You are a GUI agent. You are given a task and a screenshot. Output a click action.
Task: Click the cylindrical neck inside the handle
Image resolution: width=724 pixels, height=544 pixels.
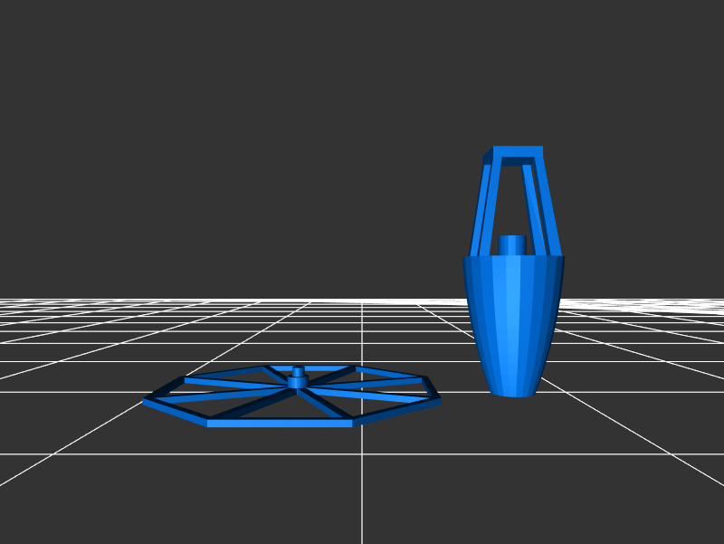click(511, 245)
